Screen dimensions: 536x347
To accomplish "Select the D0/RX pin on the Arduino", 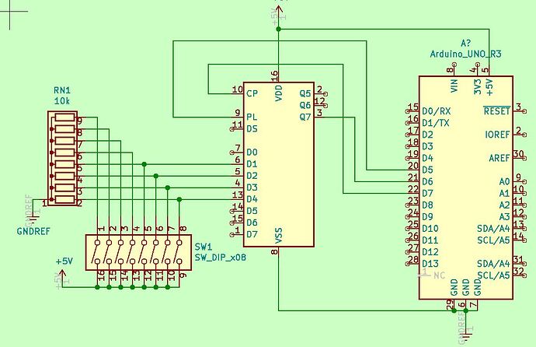I will pyautogui.click(x=437, y=111).
